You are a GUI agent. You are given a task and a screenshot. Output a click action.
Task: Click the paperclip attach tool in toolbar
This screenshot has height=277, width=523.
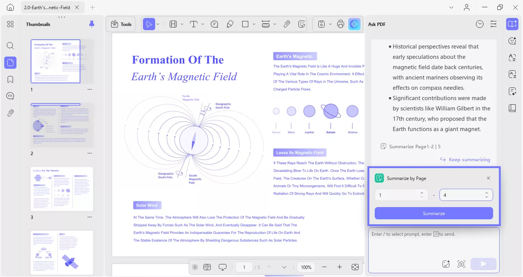[x=287, y=24]
